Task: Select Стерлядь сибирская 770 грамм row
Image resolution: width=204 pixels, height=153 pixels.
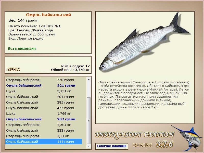Action: point(44,80)
